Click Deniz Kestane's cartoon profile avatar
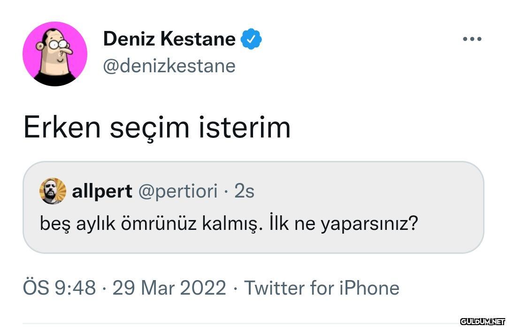This screenshot has height=327, width=507. coord(55,54)
